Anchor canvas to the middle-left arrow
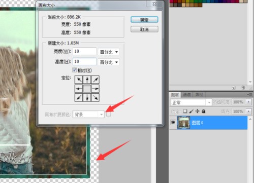254x183 pixels. [79, 89]
